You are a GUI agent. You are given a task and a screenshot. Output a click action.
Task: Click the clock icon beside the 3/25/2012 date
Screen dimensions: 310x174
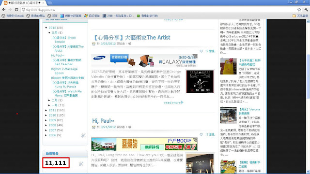tap(93, 44)
